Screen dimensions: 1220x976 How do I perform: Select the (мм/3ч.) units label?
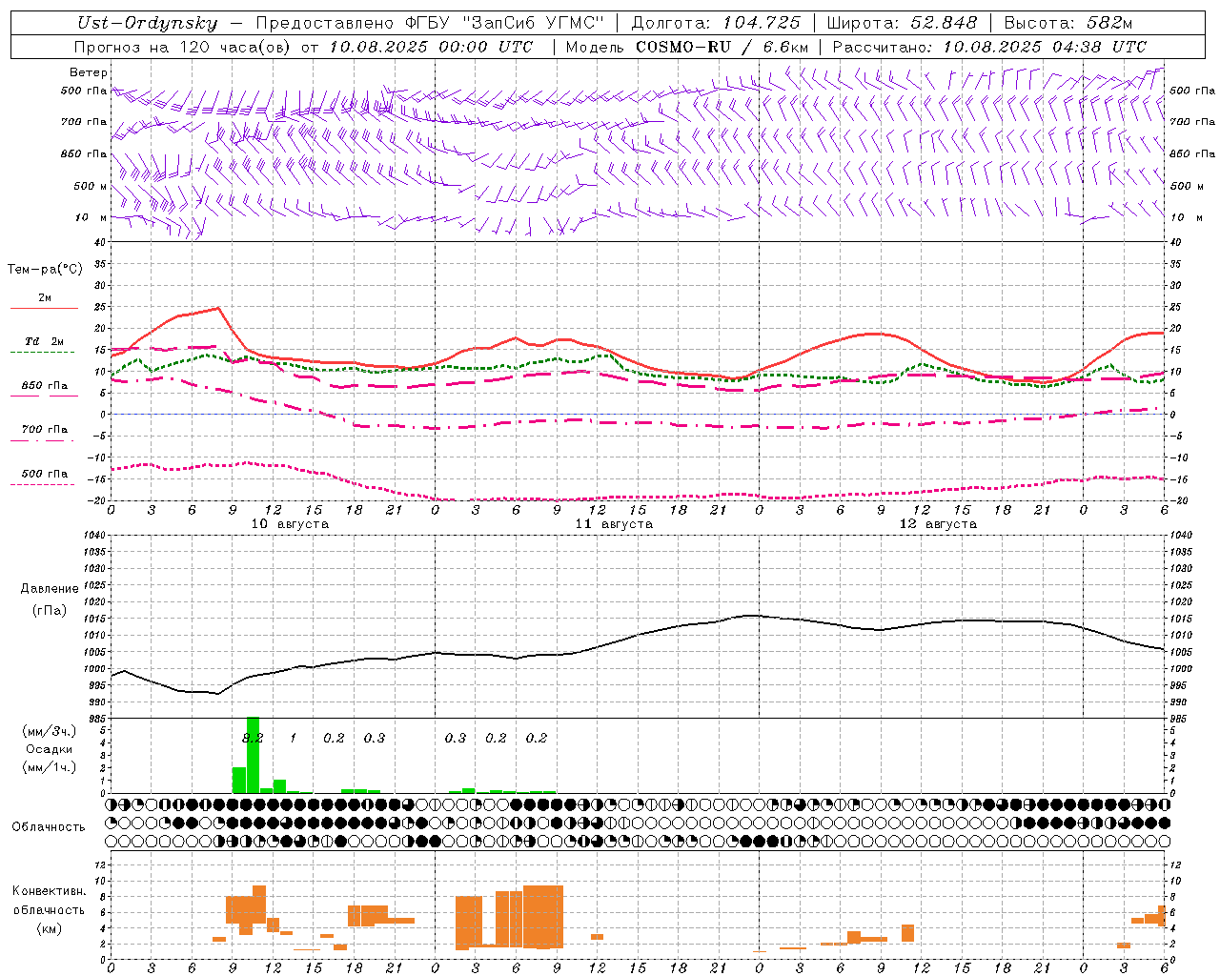point(49,731)
